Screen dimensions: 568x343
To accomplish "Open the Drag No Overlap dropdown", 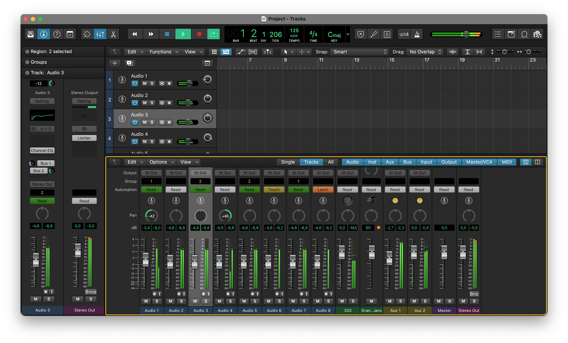I will tap(425, 52).
